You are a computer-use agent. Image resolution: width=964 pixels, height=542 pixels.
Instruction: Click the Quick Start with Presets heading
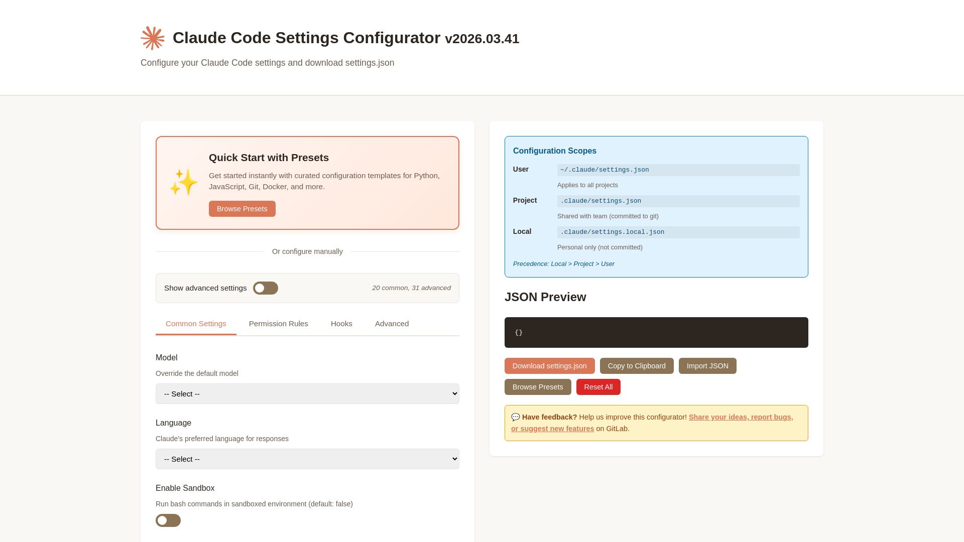(x=269, y=158)
